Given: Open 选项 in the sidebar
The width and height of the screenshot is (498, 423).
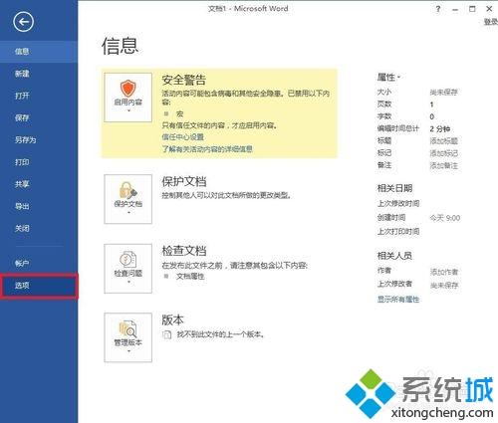Looking at the screenshot, I should [39, 286].
